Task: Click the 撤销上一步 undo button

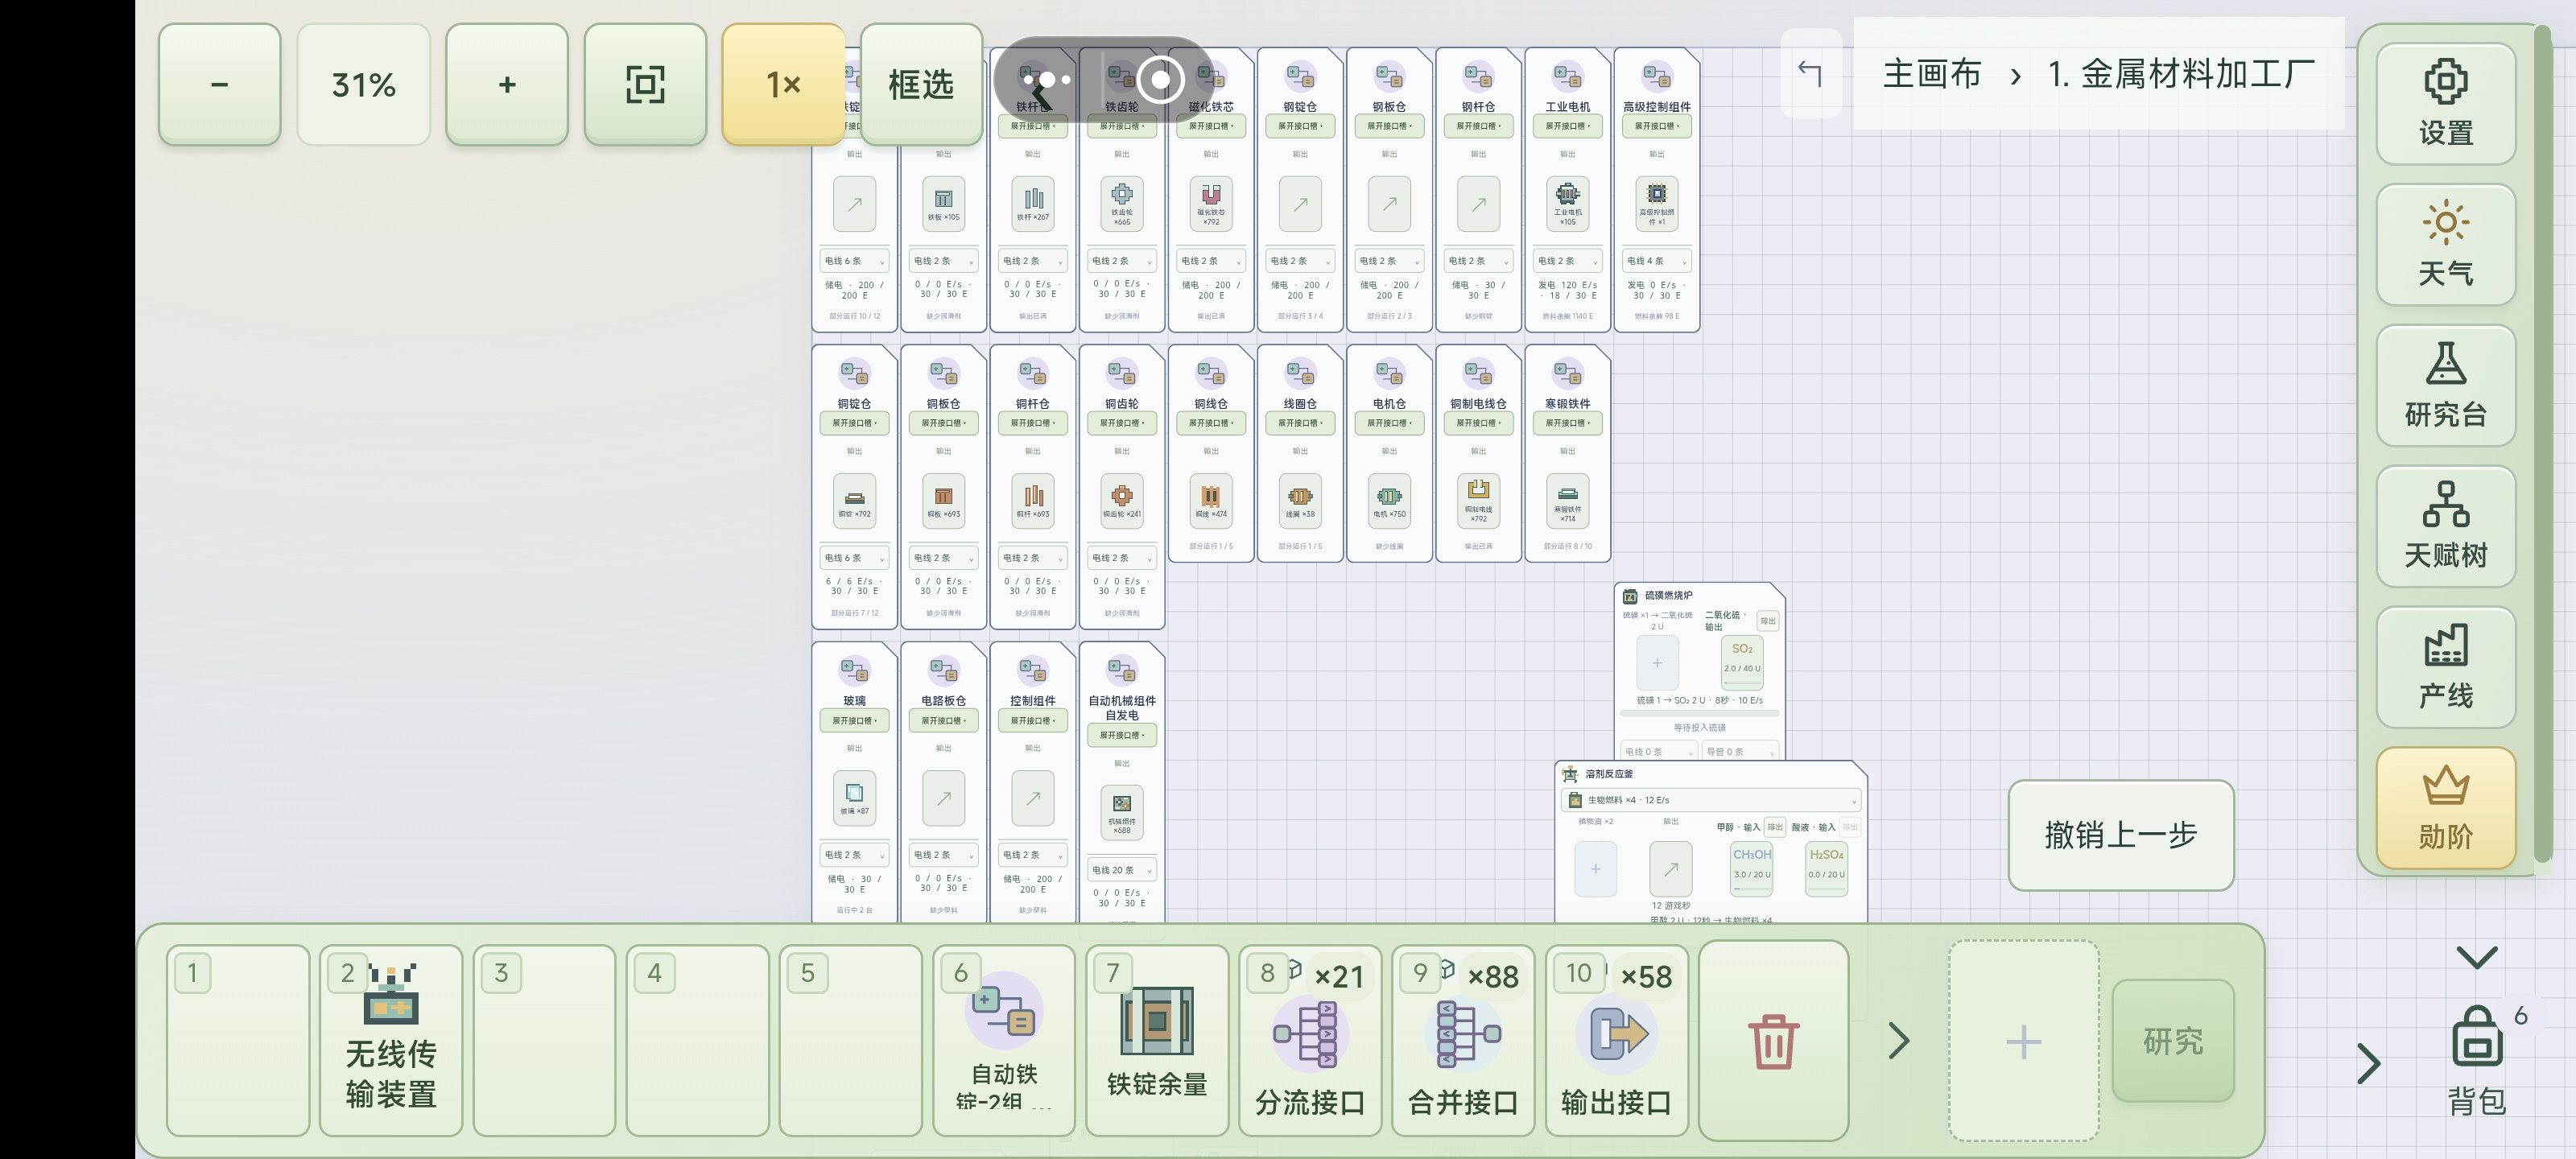Action: pyautogui.click(x=2120, y=835)
